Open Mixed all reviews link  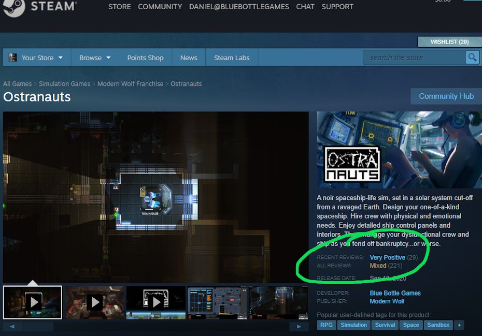(378, 266)
